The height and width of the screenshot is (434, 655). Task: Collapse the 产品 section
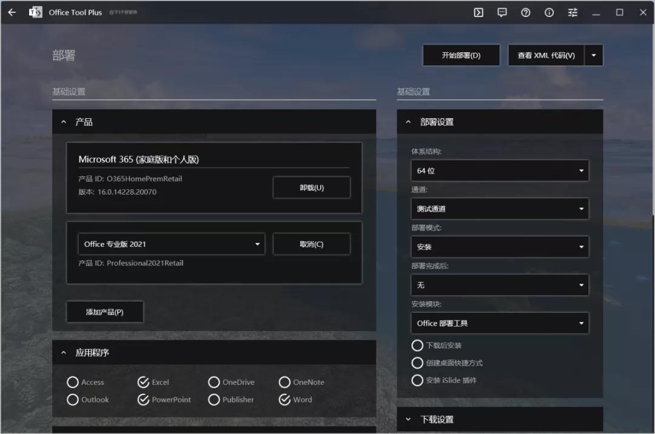63,121
